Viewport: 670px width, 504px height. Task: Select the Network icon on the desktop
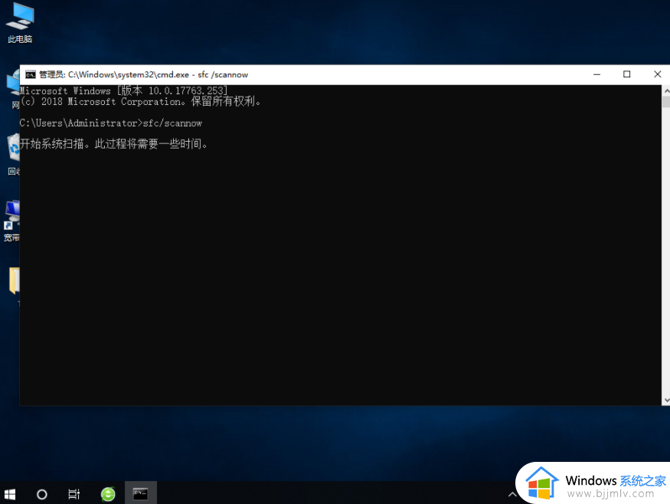[x=13, y=89]
